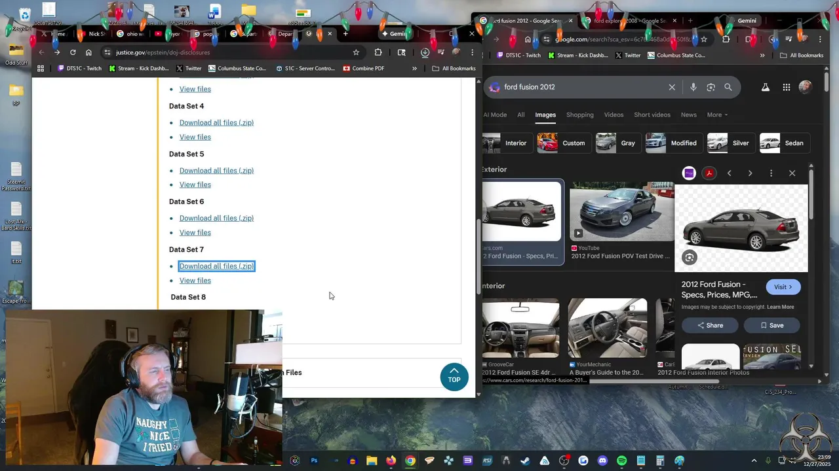Show next image in preview panel

pyautogui.click(x=750, y=173)
